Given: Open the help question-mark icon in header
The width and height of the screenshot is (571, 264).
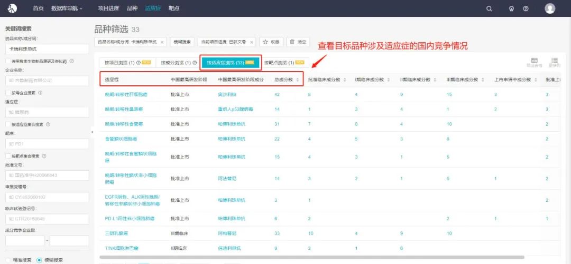Looking at the screenshot, I should coord(526,8).
